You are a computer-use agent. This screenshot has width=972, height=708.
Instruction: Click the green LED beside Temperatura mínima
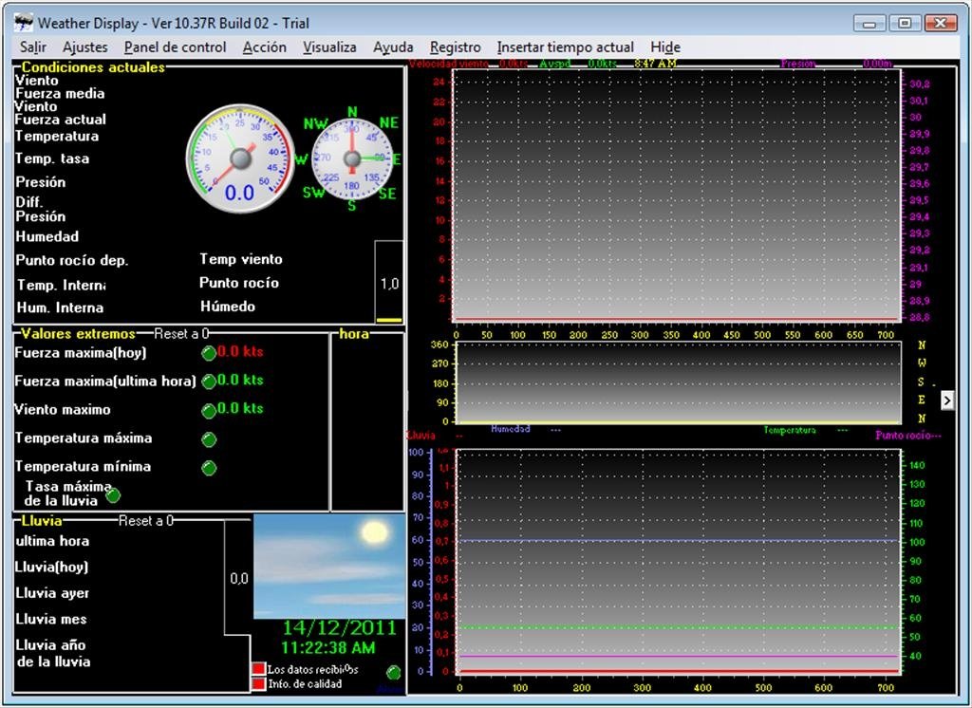209,468
